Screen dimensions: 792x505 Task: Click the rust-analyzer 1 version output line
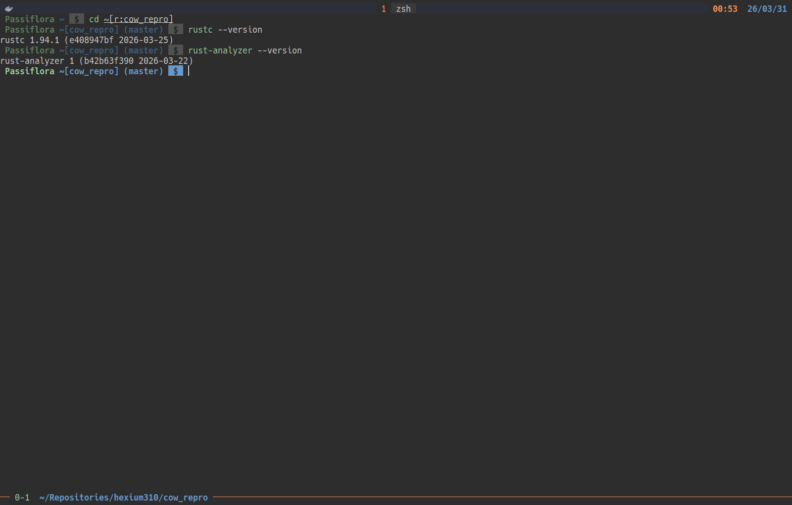pos(97,61)
